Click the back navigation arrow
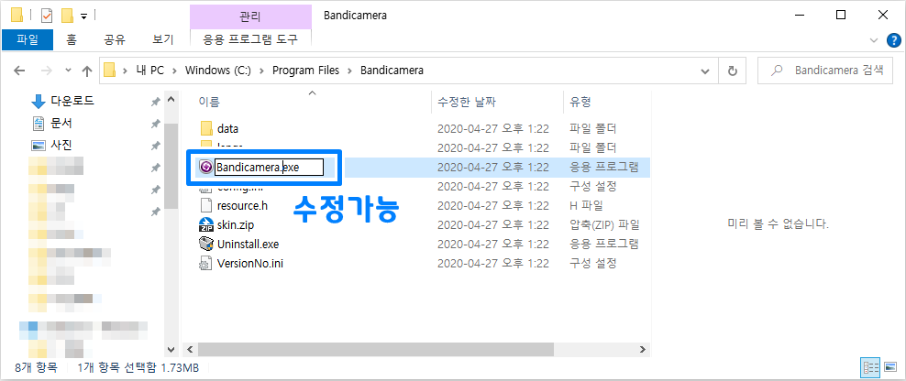 point(19,71)
